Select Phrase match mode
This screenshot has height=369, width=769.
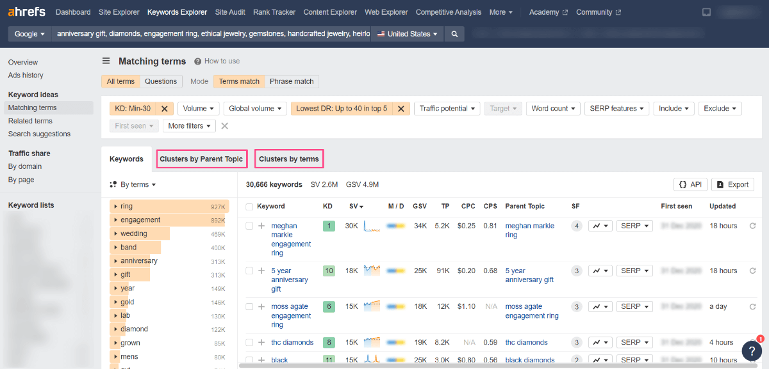[x=292, y=81]
